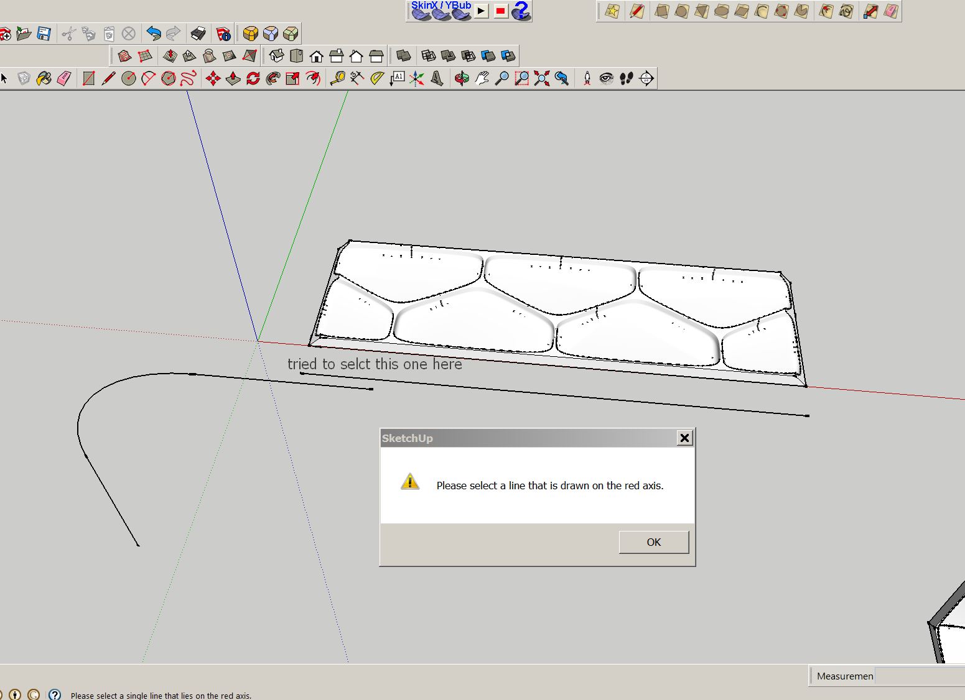965x700 pixels.
Task: Select the Offset tool
Action: tap(313, 78)
